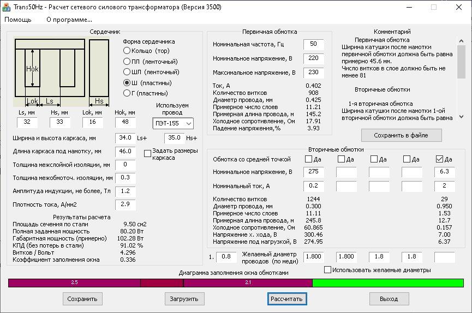Viewport: 472px width, 313px height.
Task: Click the Загрузить button
Action: pyautogui.click(x=184, y=299)
